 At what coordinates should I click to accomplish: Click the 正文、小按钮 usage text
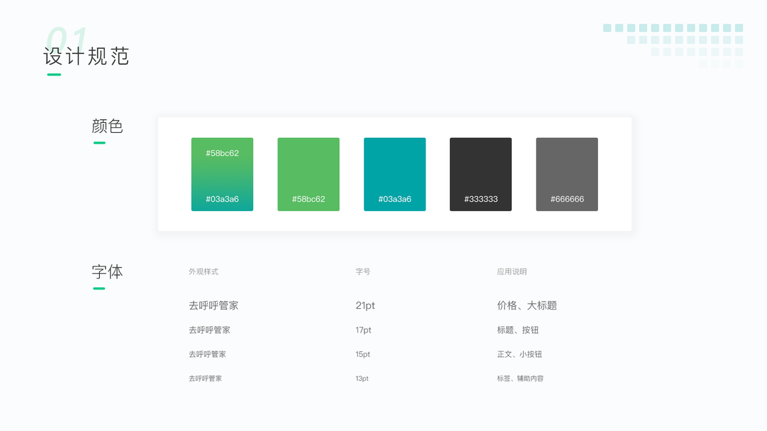pyautogui.click(x=520, y=354)
